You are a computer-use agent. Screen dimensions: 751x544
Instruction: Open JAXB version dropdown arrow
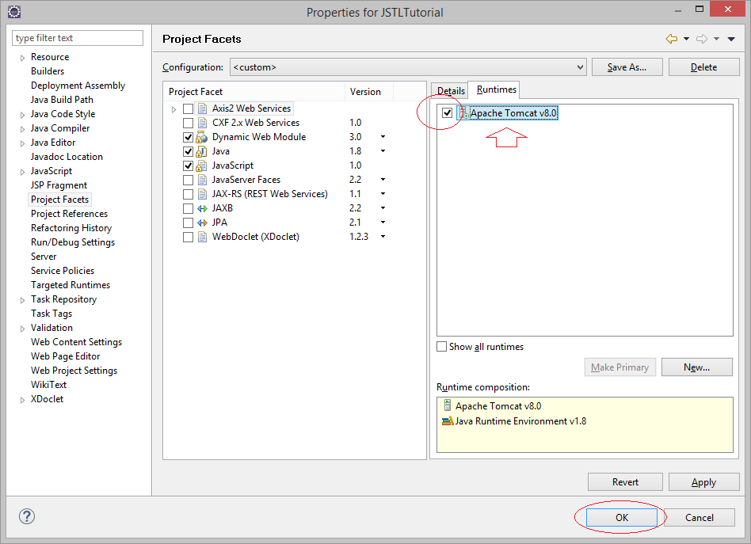(x=383, y=208)
